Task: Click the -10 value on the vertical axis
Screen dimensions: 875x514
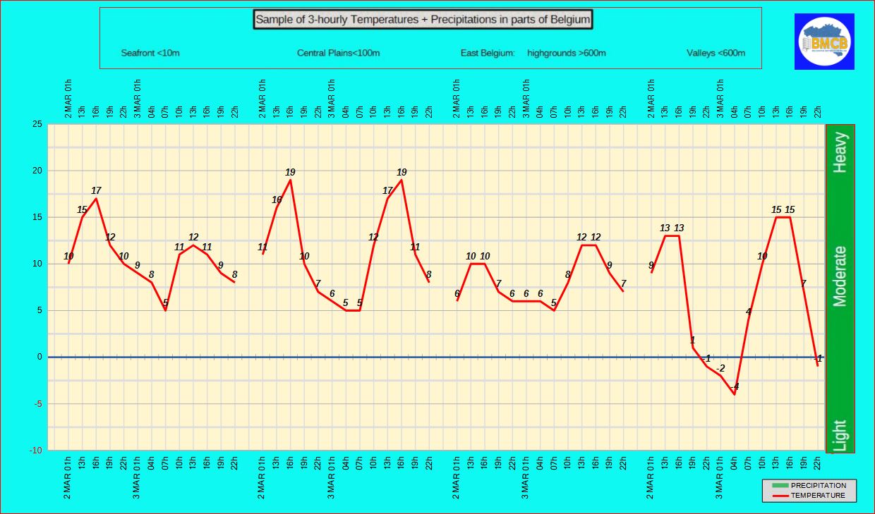Action: pos(35,450)
